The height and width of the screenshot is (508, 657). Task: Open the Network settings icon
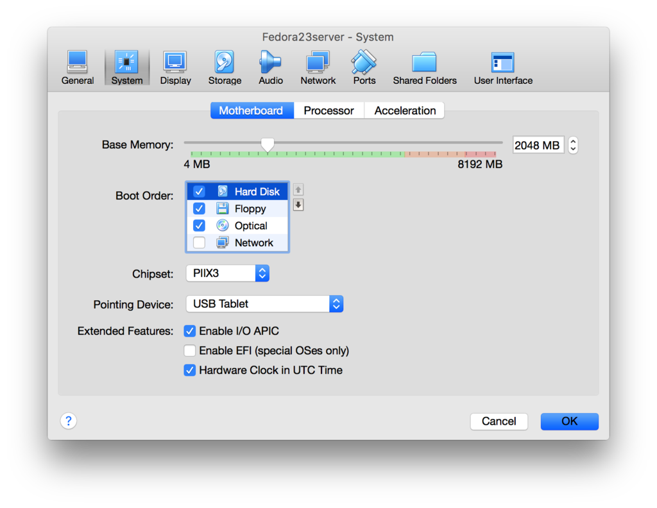click(318, 67)
